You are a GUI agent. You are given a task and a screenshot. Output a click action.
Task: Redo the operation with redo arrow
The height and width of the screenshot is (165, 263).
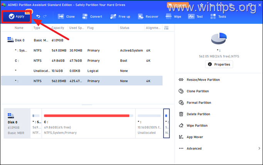[45, 16]
